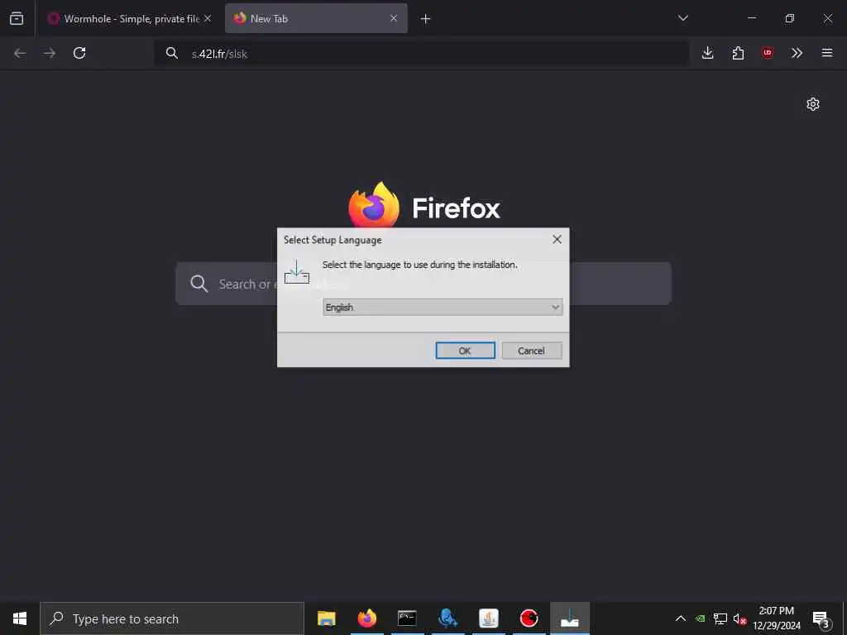847x635 pixels.
Task: Click the address bar search icon
Action: coord(172,53)
